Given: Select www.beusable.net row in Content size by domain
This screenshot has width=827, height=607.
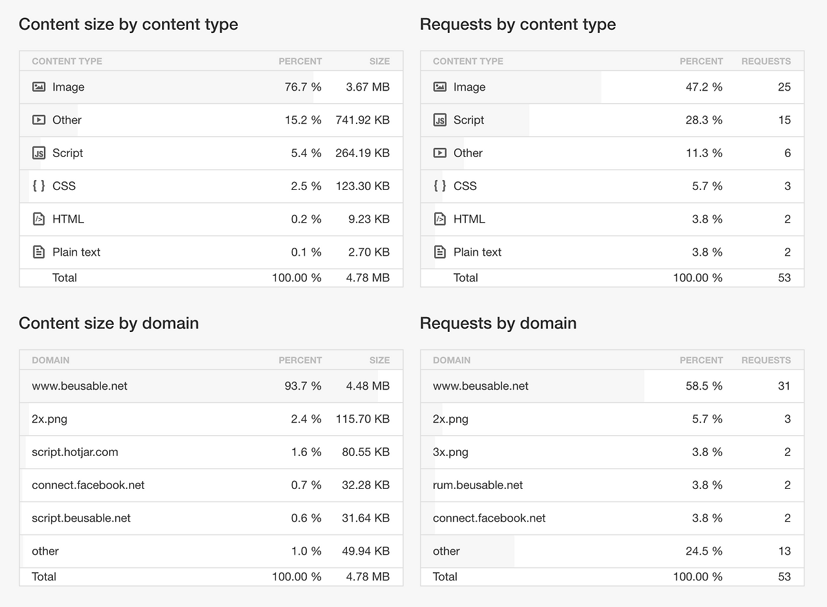Looking at the screenshot, I should pyautogui.click(x=79, y=386).
